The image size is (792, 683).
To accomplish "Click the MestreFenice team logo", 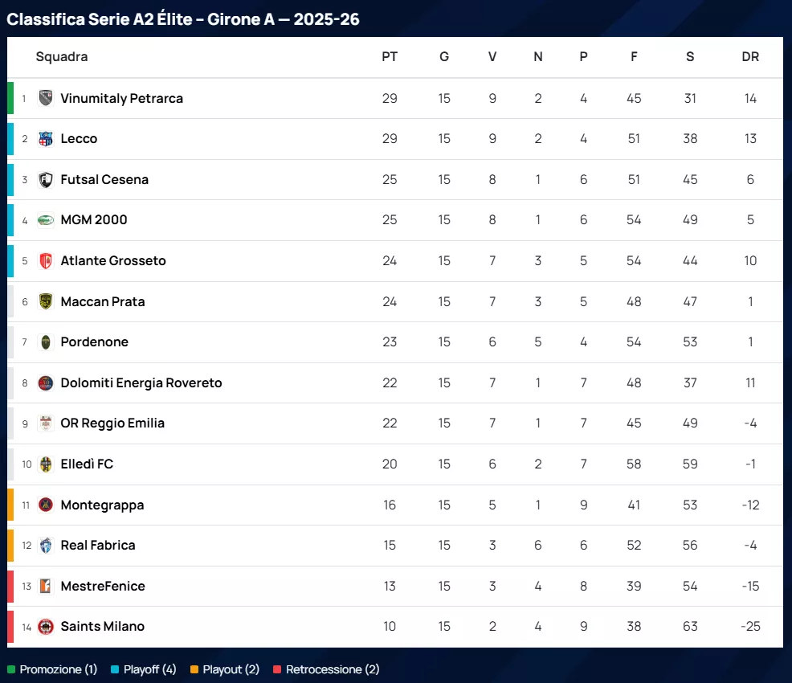I will coord(46,586).
